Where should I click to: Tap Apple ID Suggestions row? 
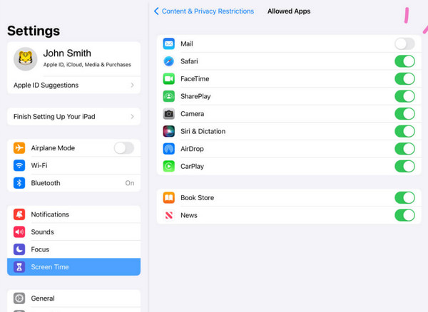73,85
